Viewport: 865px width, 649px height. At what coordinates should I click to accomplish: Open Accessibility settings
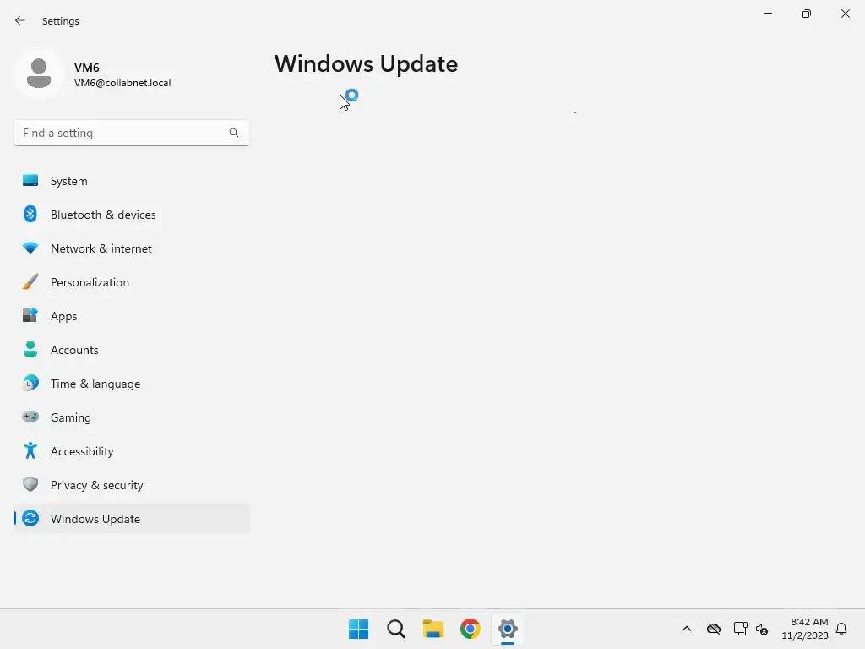[x=131, y=451]
